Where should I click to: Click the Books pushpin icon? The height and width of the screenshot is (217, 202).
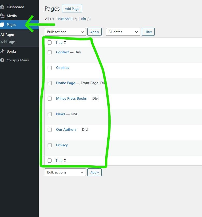tap(2, 51)
